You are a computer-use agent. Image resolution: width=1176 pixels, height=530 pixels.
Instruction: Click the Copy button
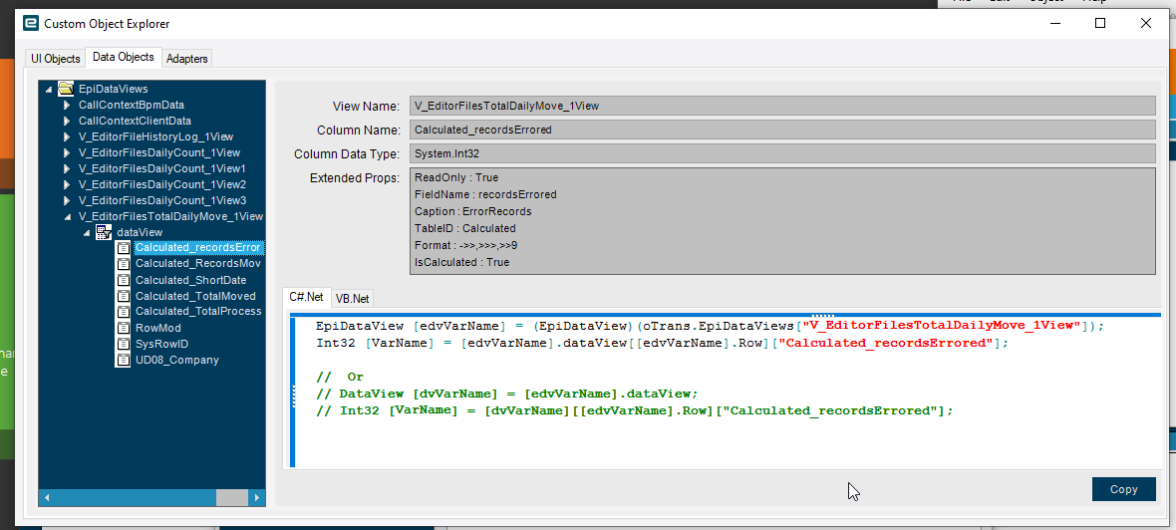pos(1123,489)
